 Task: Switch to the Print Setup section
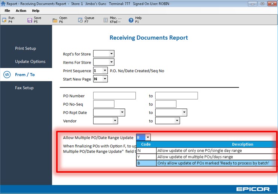25,49
